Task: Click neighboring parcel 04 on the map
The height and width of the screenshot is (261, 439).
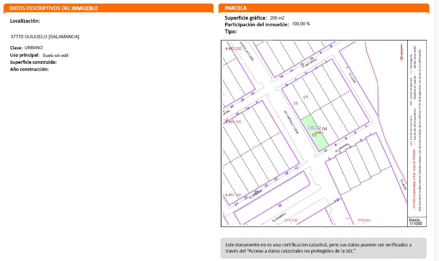Action: (325, 129)
